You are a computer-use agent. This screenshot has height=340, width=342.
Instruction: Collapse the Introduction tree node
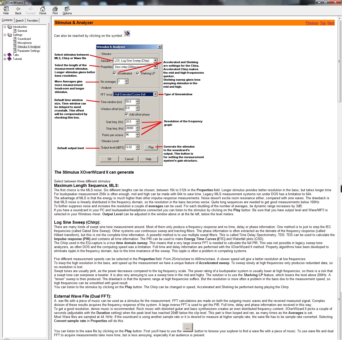(5, 27)
